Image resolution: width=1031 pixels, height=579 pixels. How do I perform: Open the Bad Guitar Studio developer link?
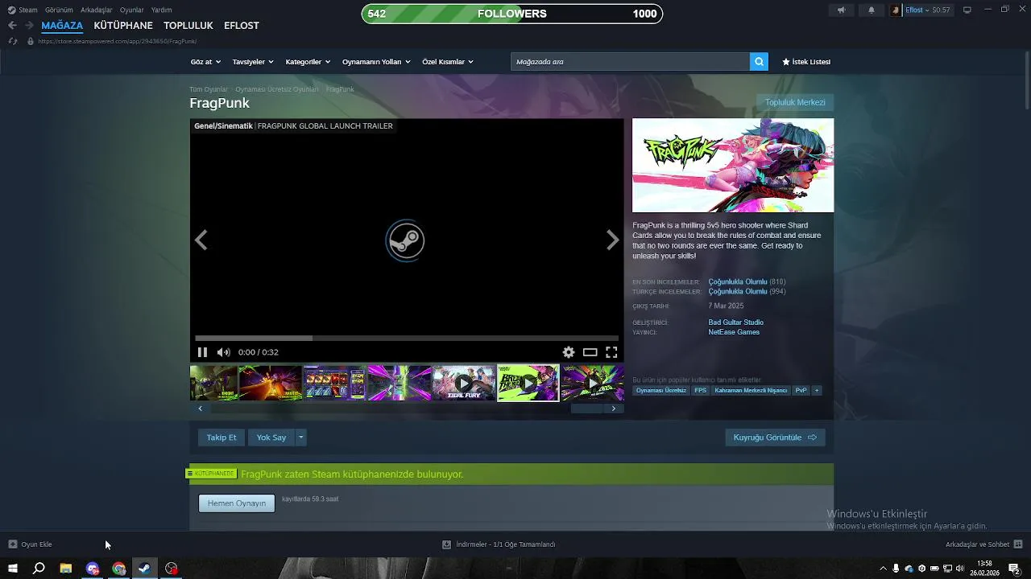click(735, 322)
